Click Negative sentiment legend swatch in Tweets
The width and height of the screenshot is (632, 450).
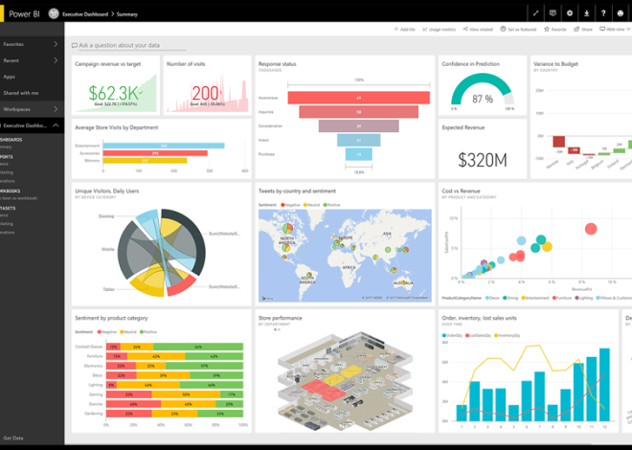282,205
